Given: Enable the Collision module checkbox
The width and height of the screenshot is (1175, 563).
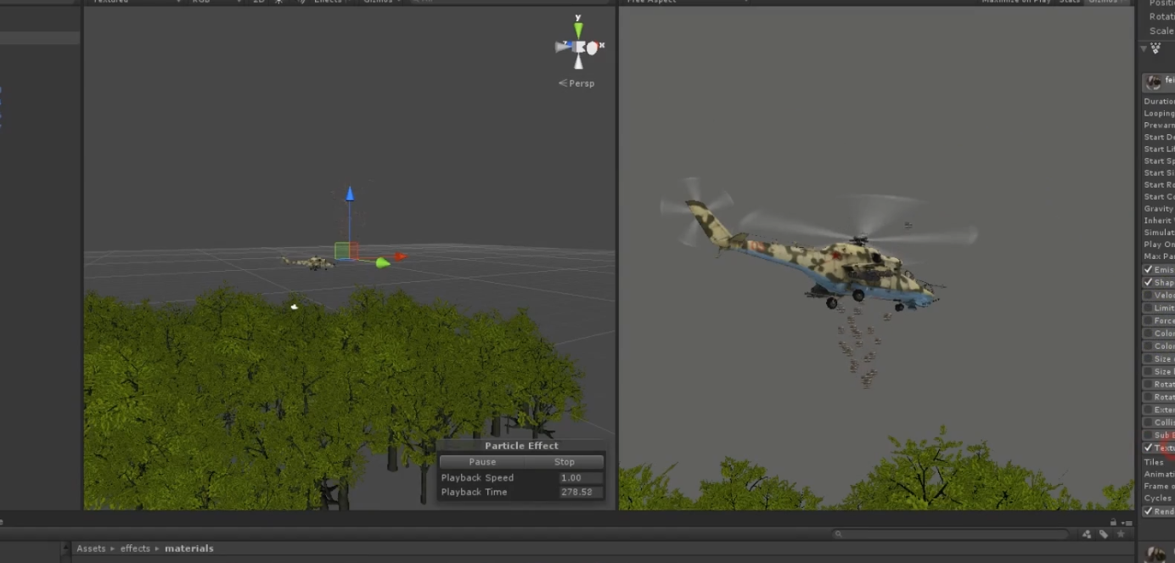Looking at the screenshot, I should (1148, 423).
